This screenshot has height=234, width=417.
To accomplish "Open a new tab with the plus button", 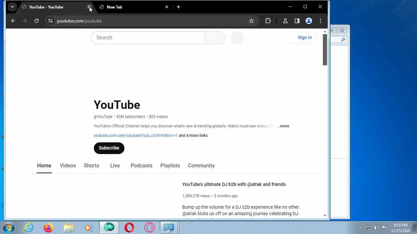I will pos(178,7).
